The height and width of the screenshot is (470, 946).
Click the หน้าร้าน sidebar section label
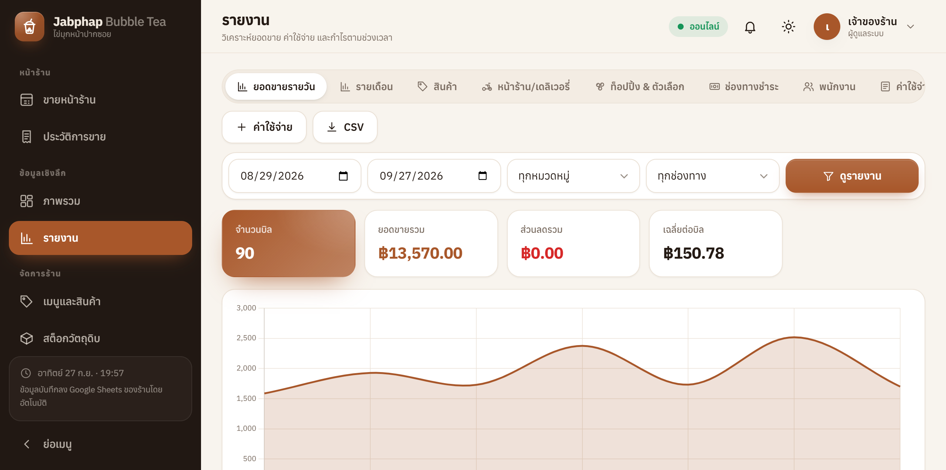click(x=35, y=72)
